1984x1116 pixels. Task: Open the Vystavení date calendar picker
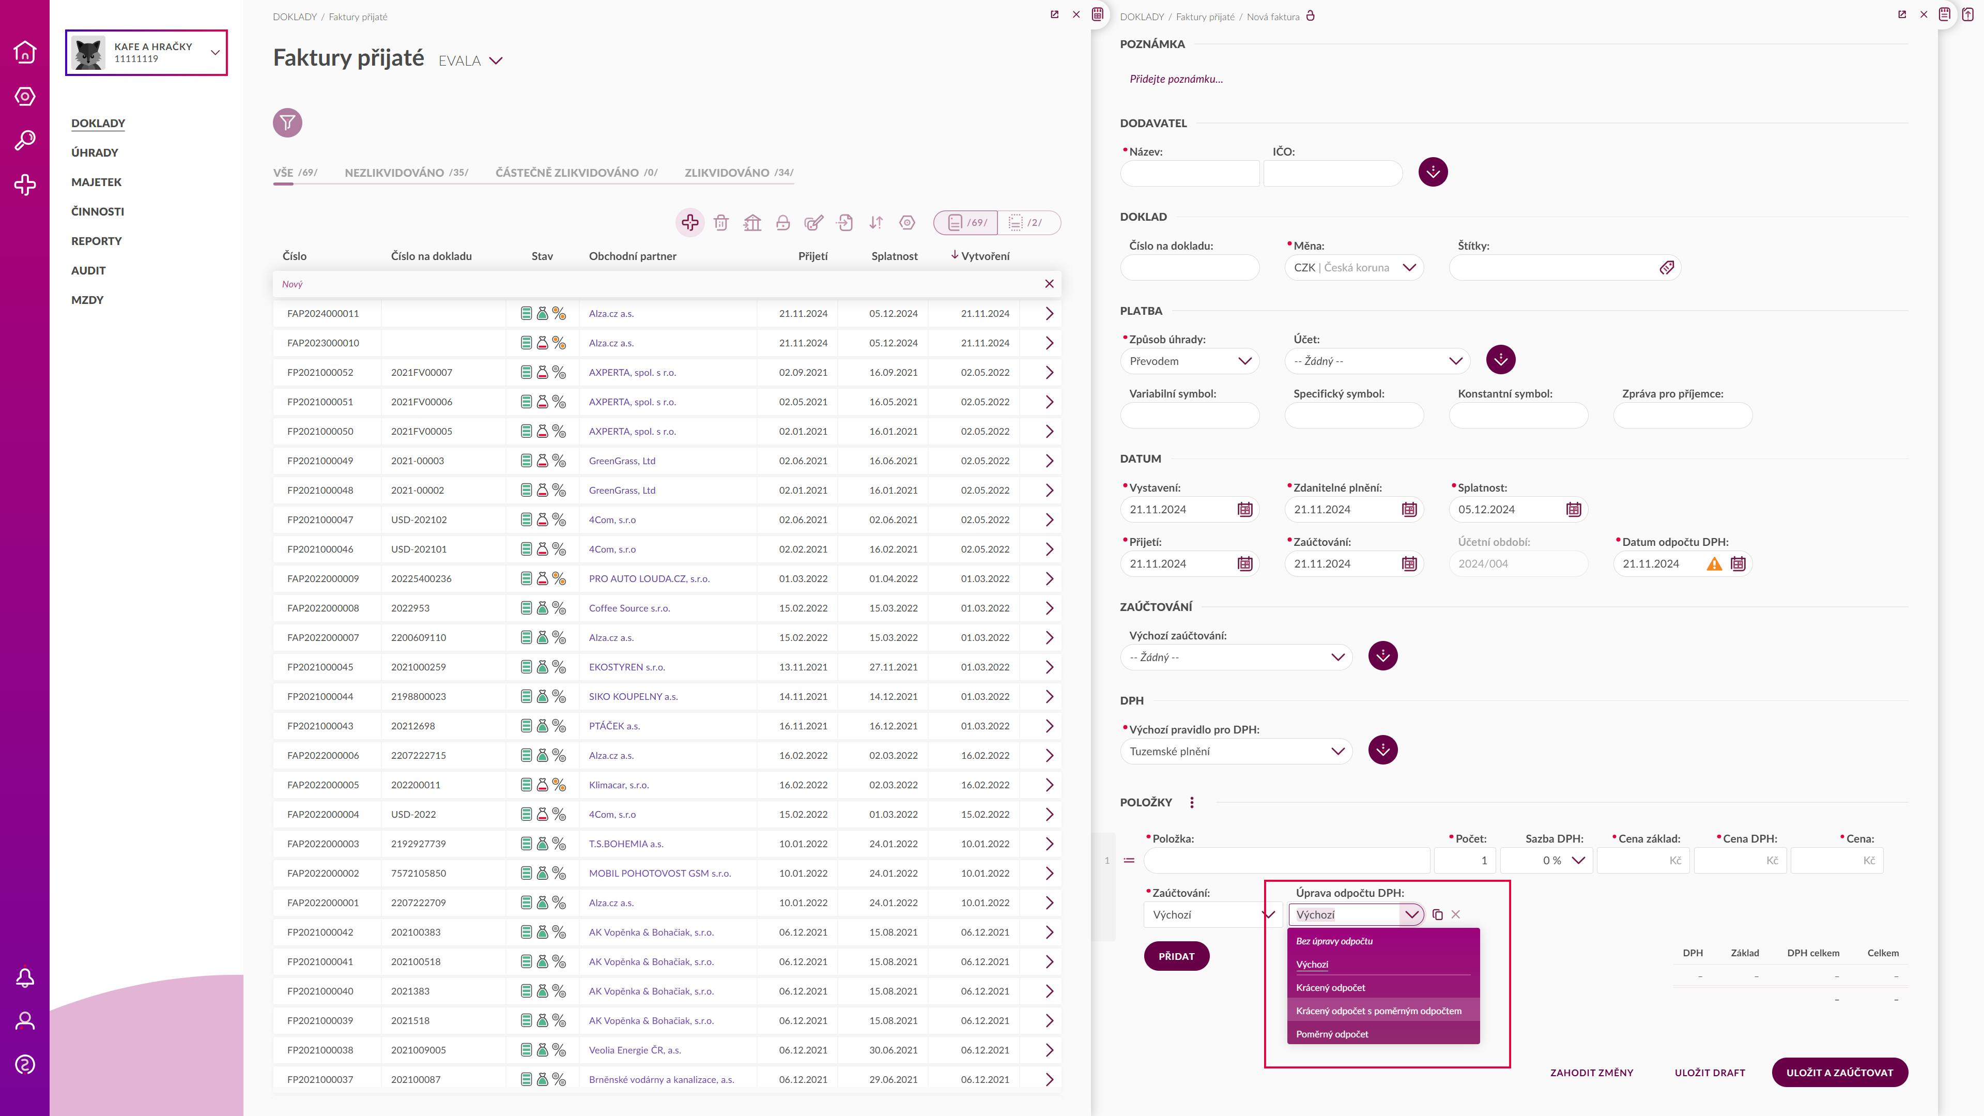1244,509
